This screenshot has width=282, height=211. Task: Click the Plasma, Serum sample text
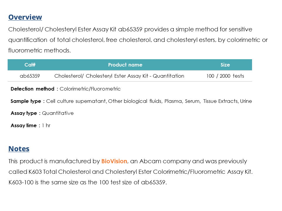pyautogui.click(x=182, y=101)
